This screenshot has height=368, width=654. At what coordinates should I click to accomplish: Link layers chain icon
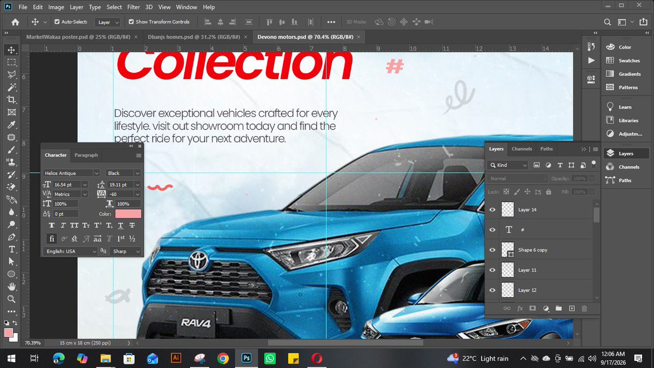pyautogui.click(x=507, y=308)
